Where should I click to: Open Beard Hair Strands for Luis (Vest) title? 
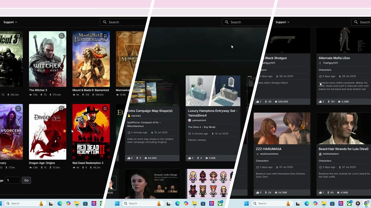click(343, 149)
